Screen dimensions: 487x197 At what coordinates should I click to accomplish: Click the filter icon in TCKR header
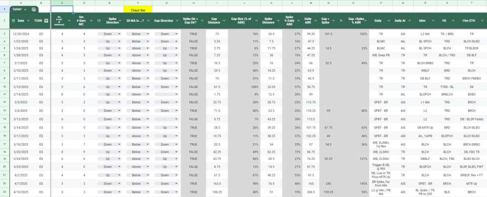46,20
